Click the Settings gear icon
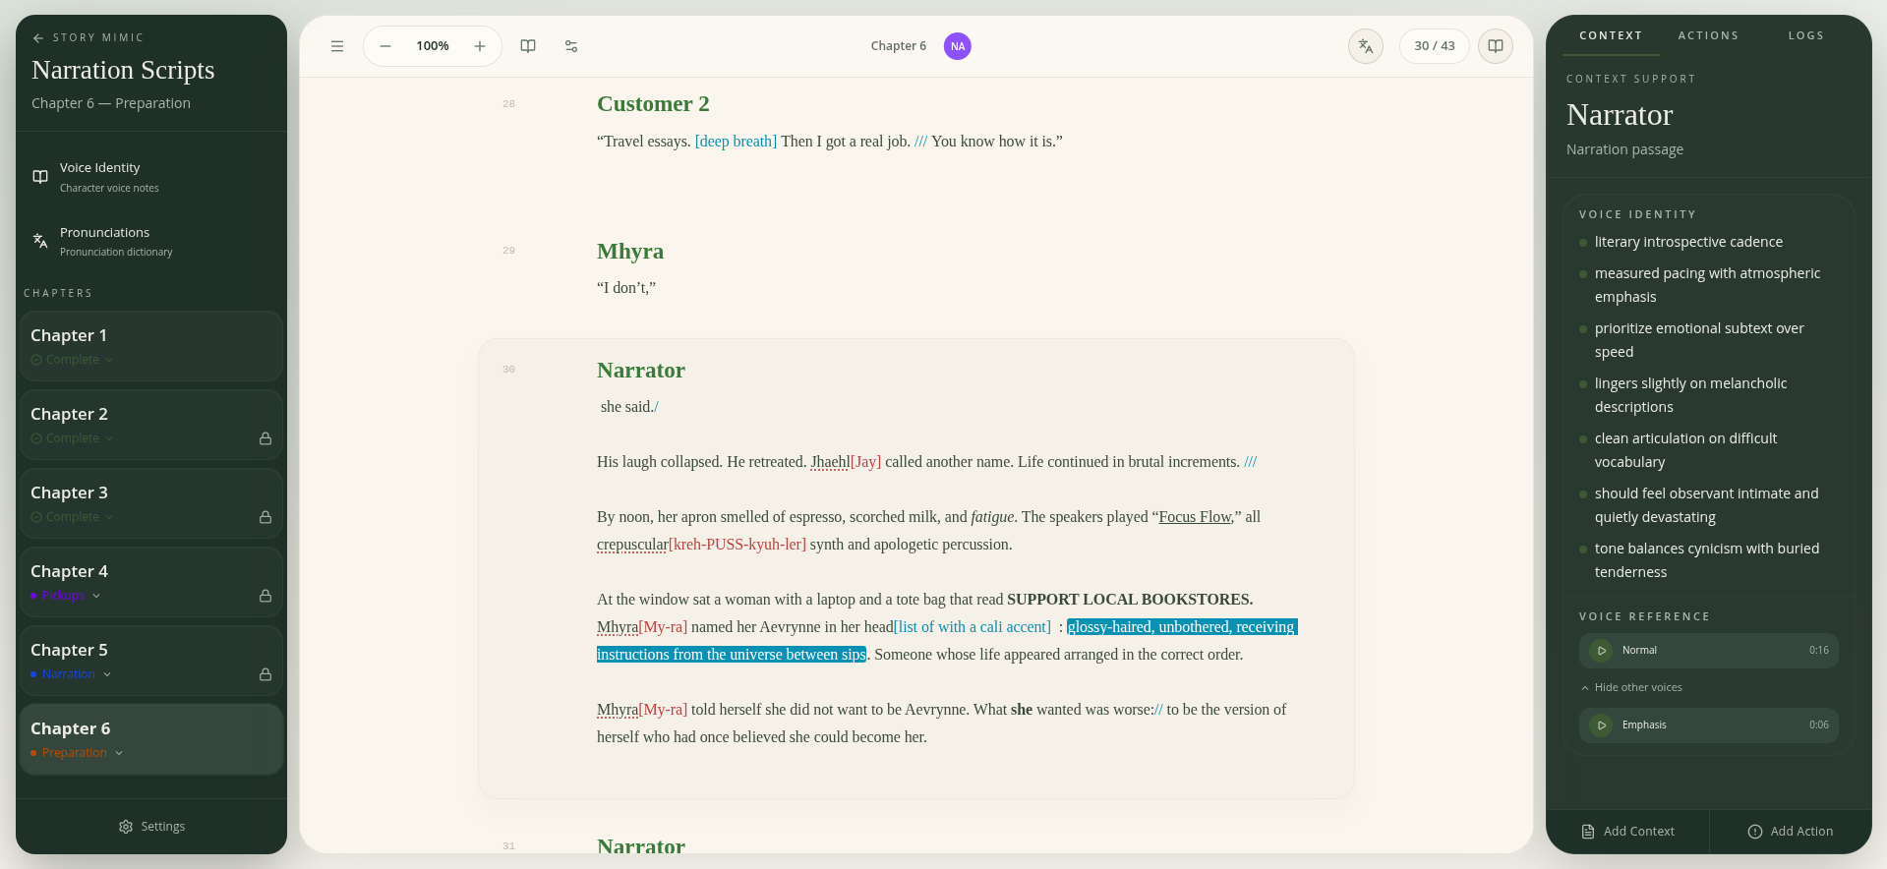 click(126, 827)
